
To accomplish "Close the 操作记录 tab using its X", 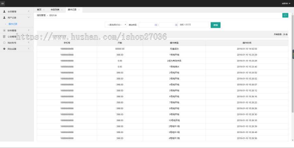I will pyautogui.click(x=79, y=10).
